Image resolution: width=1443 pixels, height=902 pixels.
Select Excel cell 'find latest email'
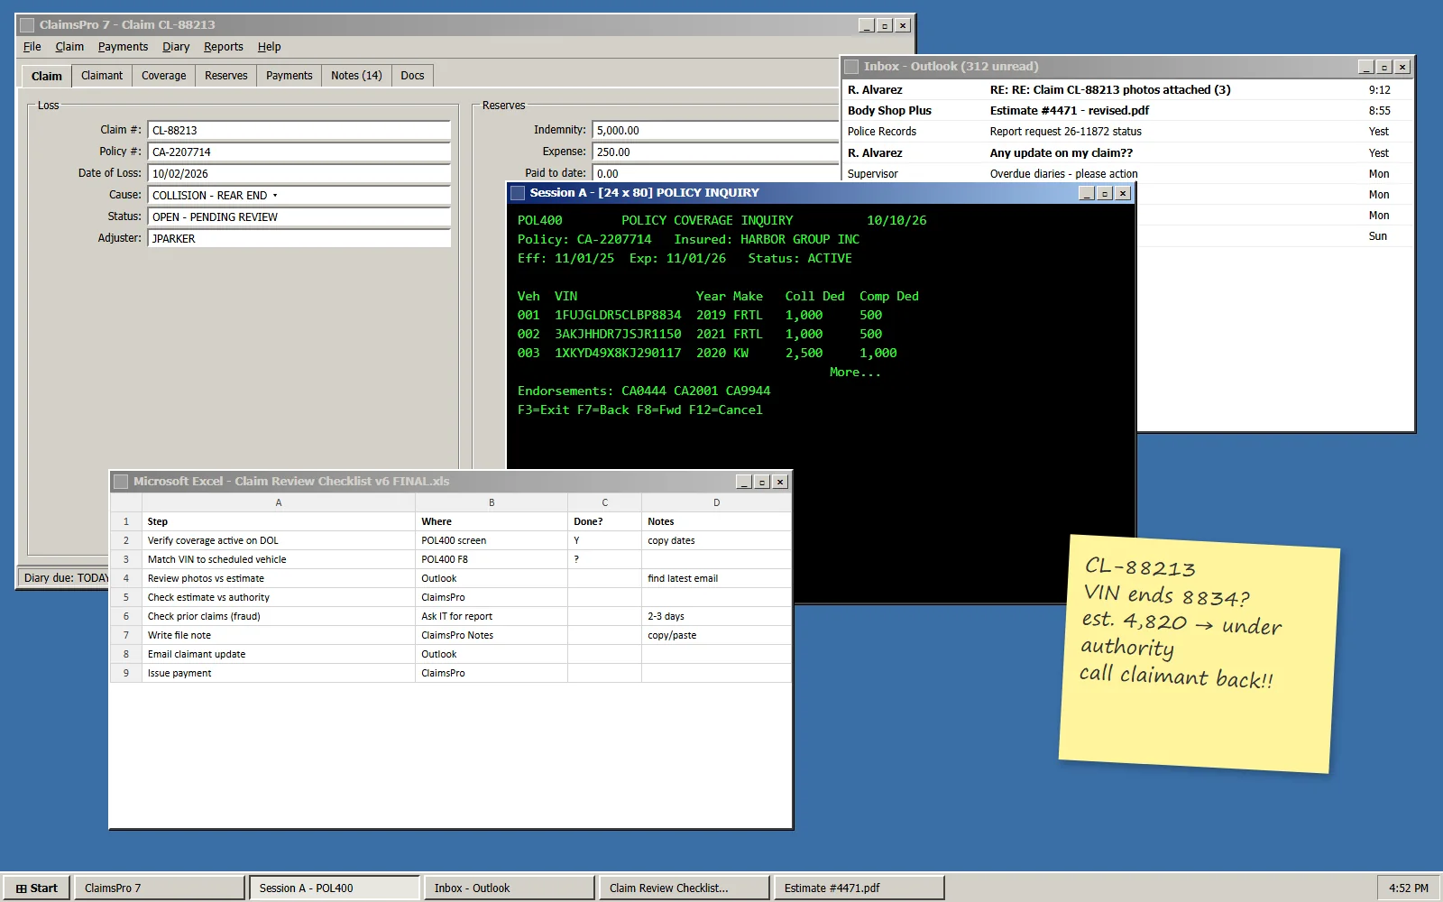pyautogui.click(x=716, y=578)
